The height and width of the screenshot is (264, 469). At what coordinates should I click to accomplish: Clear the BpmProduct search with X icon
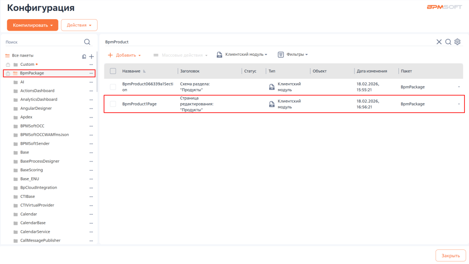click(x=439, y=42)
